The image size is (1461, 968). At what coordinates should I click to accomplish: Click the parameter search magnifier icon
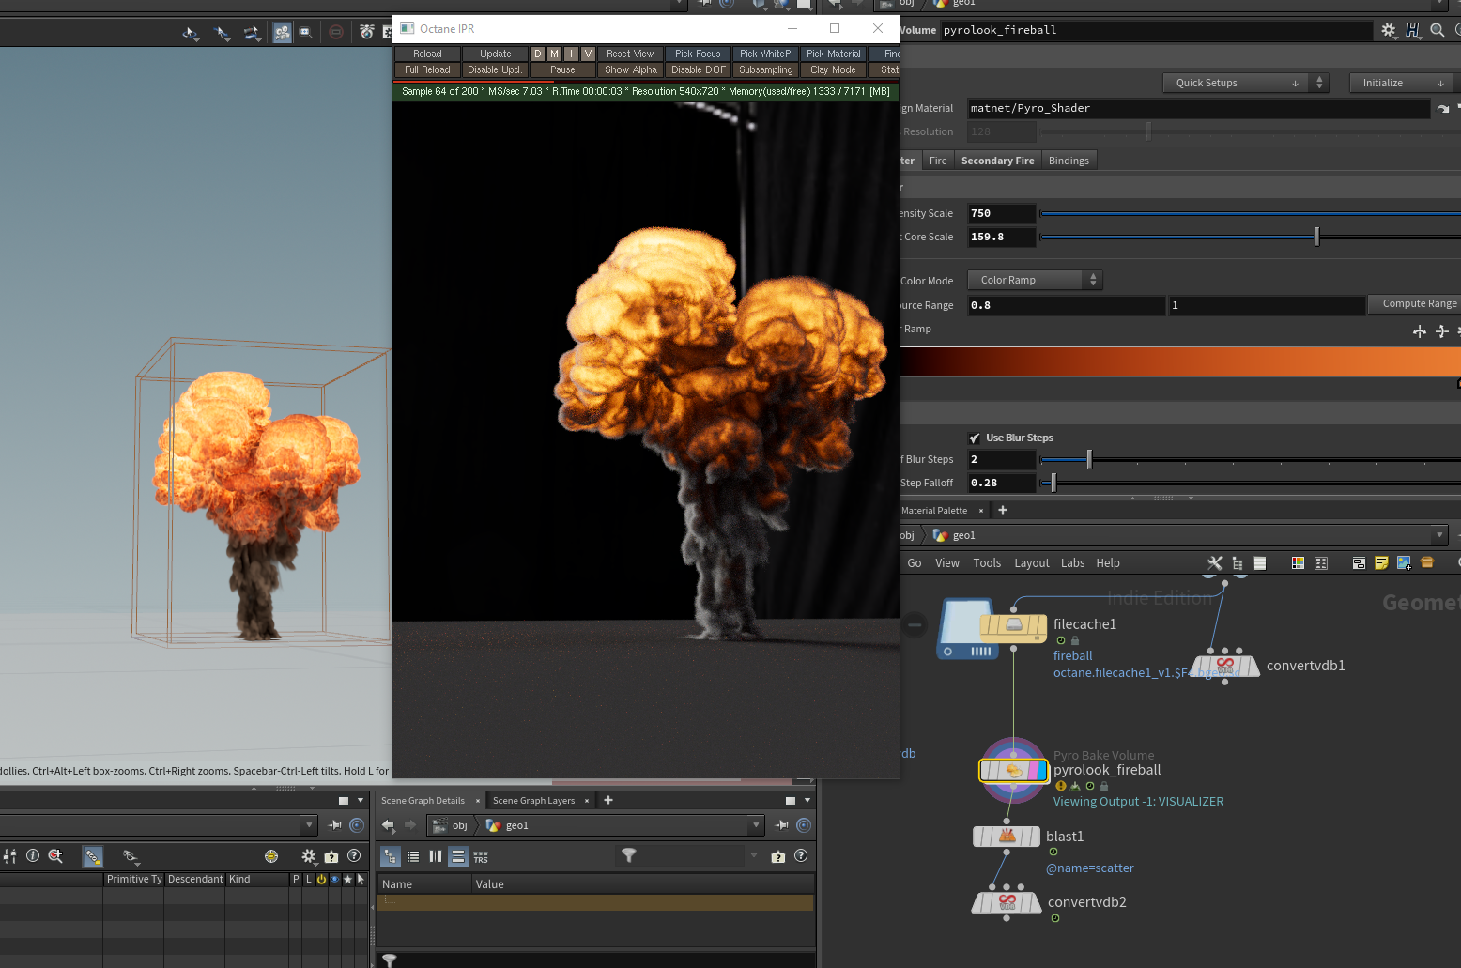tap(1437, 30)
